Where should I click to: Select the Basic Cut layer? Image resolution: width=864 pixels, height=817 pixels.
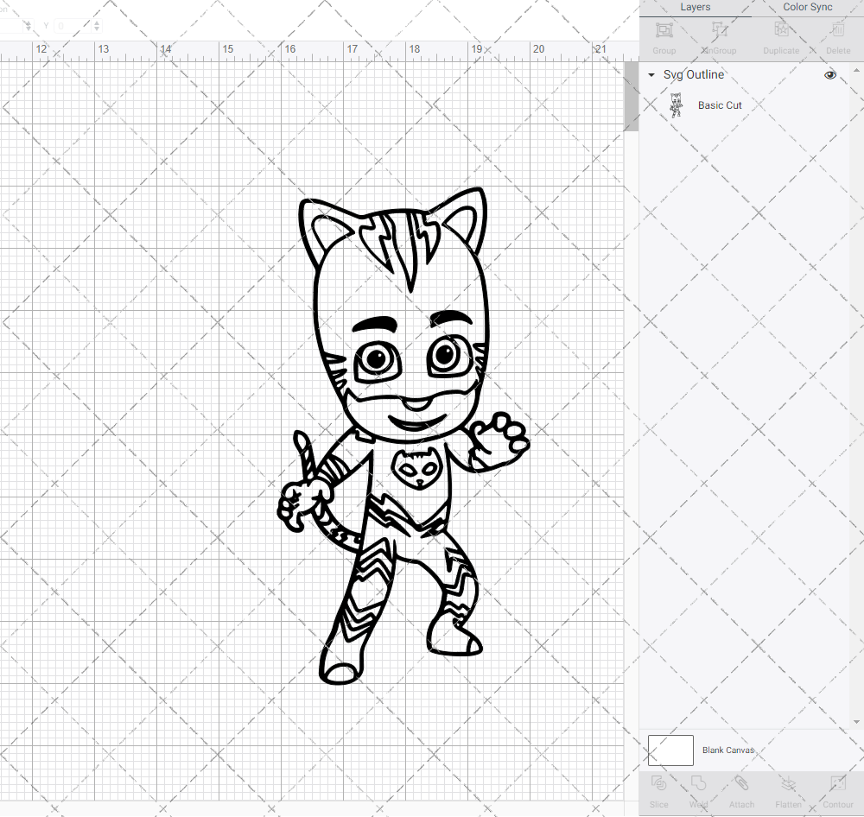point(720,104)
